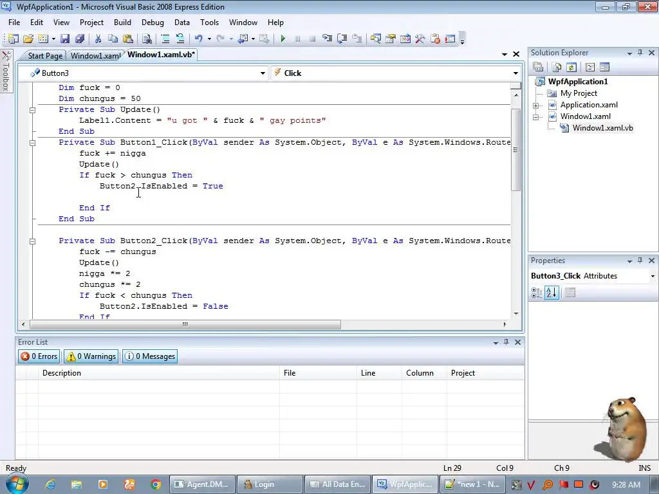Image resolution: width=659 pixels, height=494 pixels.
Task: Toggle the 0 Errors filter button
Action: tap(39, 356)
